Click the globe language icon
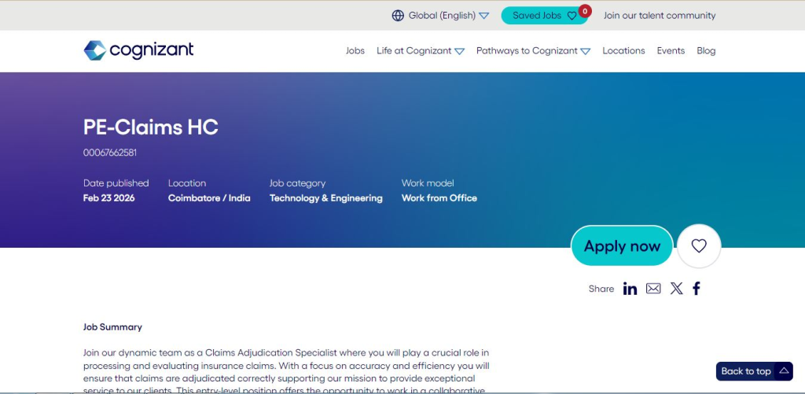 [398, 16]
